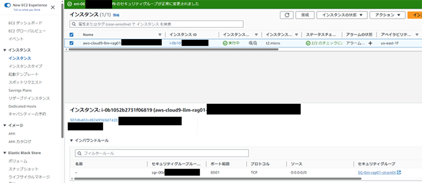The height and width of the screenshot is (183, 422).
Task: Click the plus icon in alarm column
Action: tap(370, 43)
